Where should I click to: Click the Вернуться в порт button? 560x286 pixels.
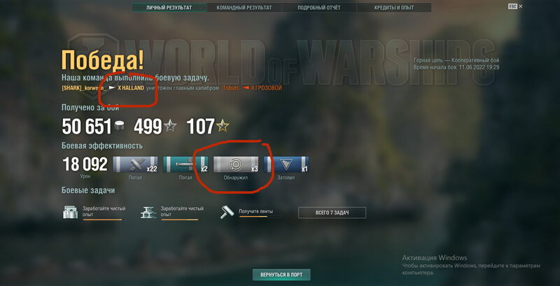click(x=281, y=275)
